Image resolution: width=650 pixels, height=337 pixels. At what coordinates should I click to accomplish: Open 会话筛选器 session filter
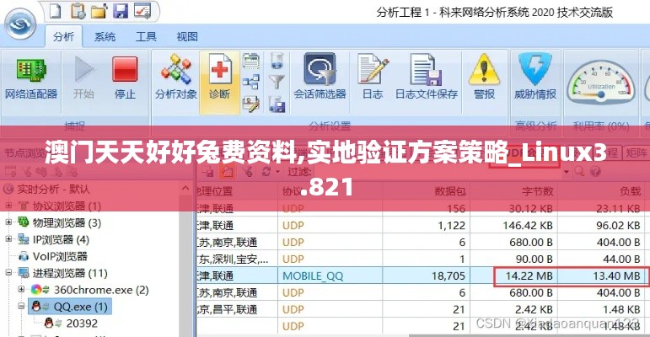pos(320,78)
